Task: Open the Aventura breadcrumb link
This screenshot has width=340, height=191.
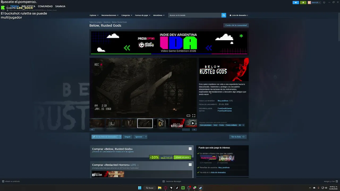Action: tap(107, 22)
